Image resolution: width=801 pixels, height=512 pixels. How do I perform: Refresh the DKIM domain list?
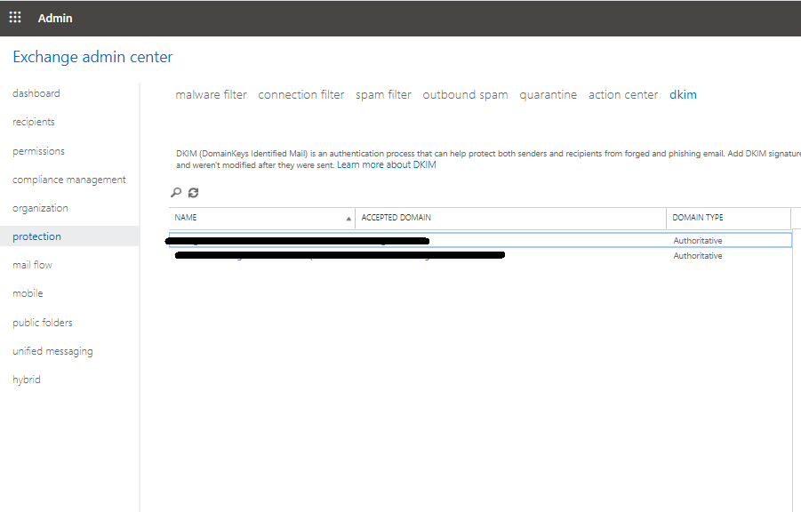193,193
